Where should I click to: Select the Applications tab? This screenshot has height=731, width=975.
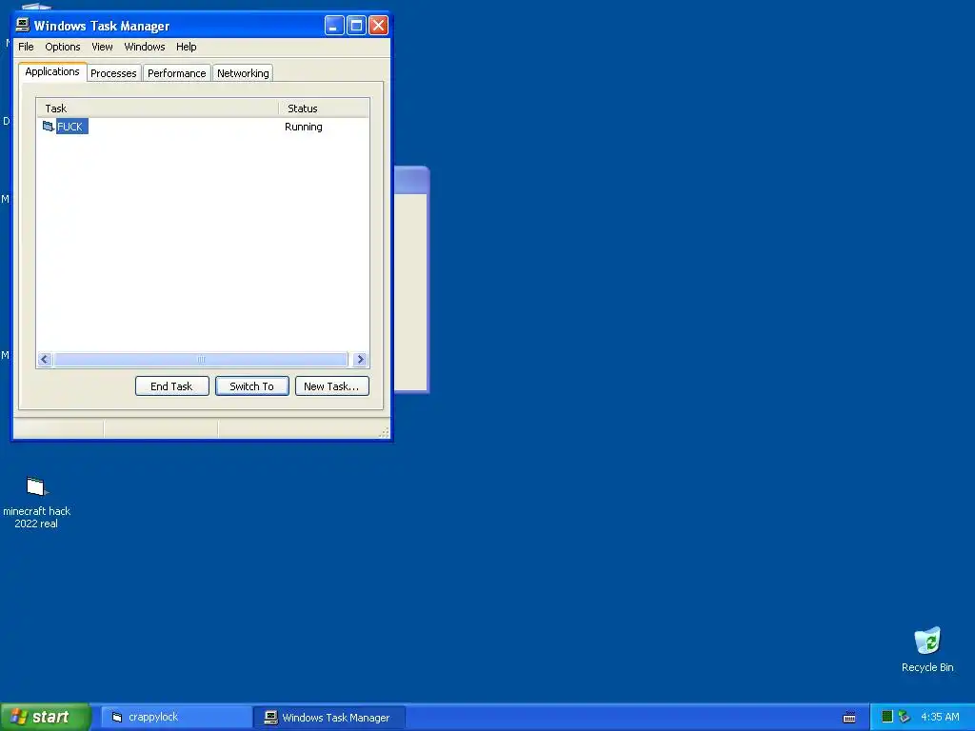coord(52,71)
